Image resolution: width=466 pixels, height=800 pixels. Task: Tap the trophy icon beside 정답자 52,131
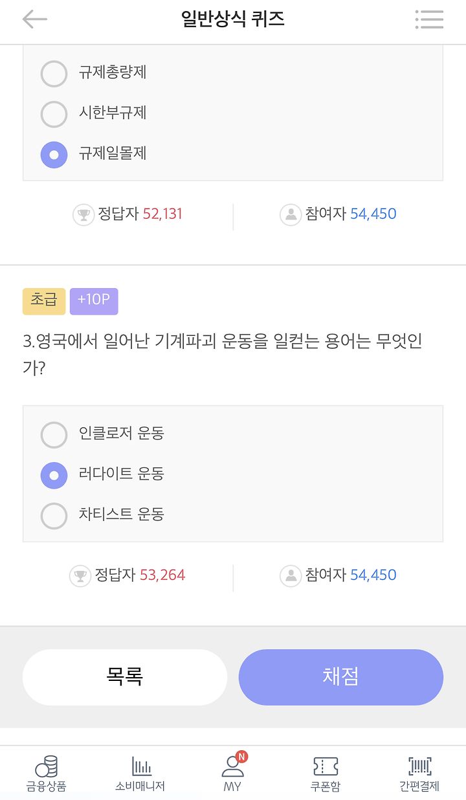coord(83,214)
